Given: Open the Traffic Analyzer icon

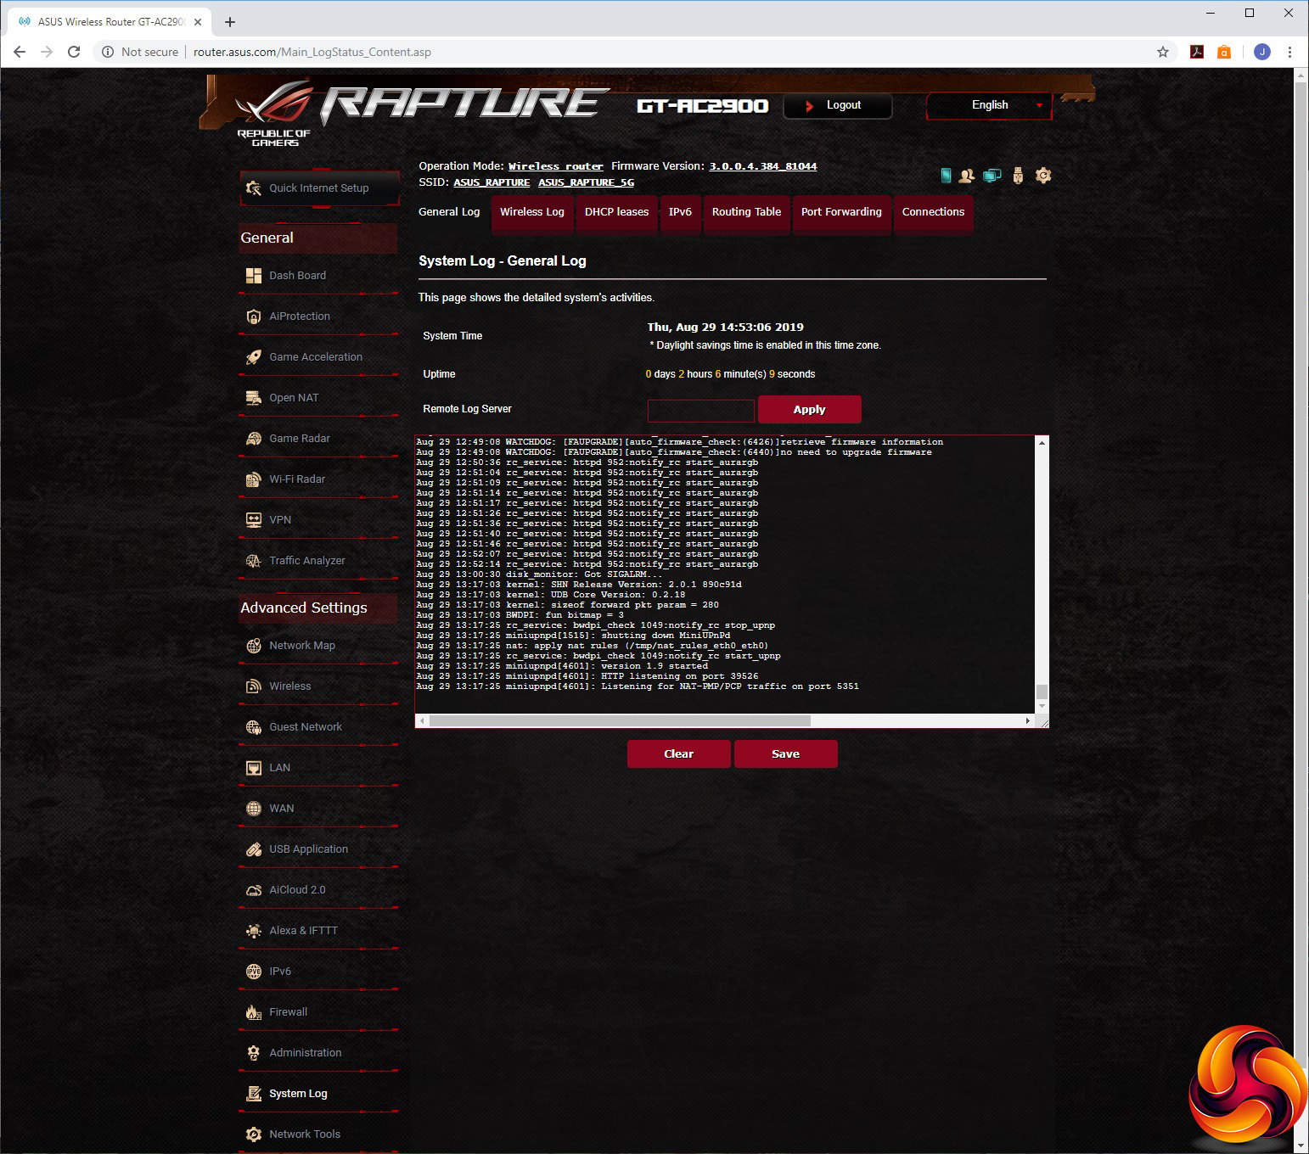Looking at the screenshot, I should tap(253, 561).
